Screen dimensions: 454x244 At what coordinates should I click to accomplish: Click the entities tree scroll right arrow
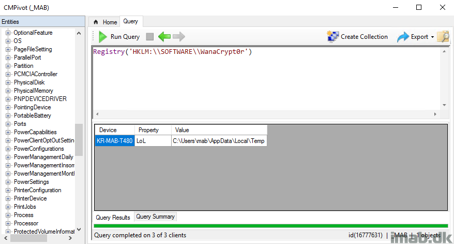[70, 238]
